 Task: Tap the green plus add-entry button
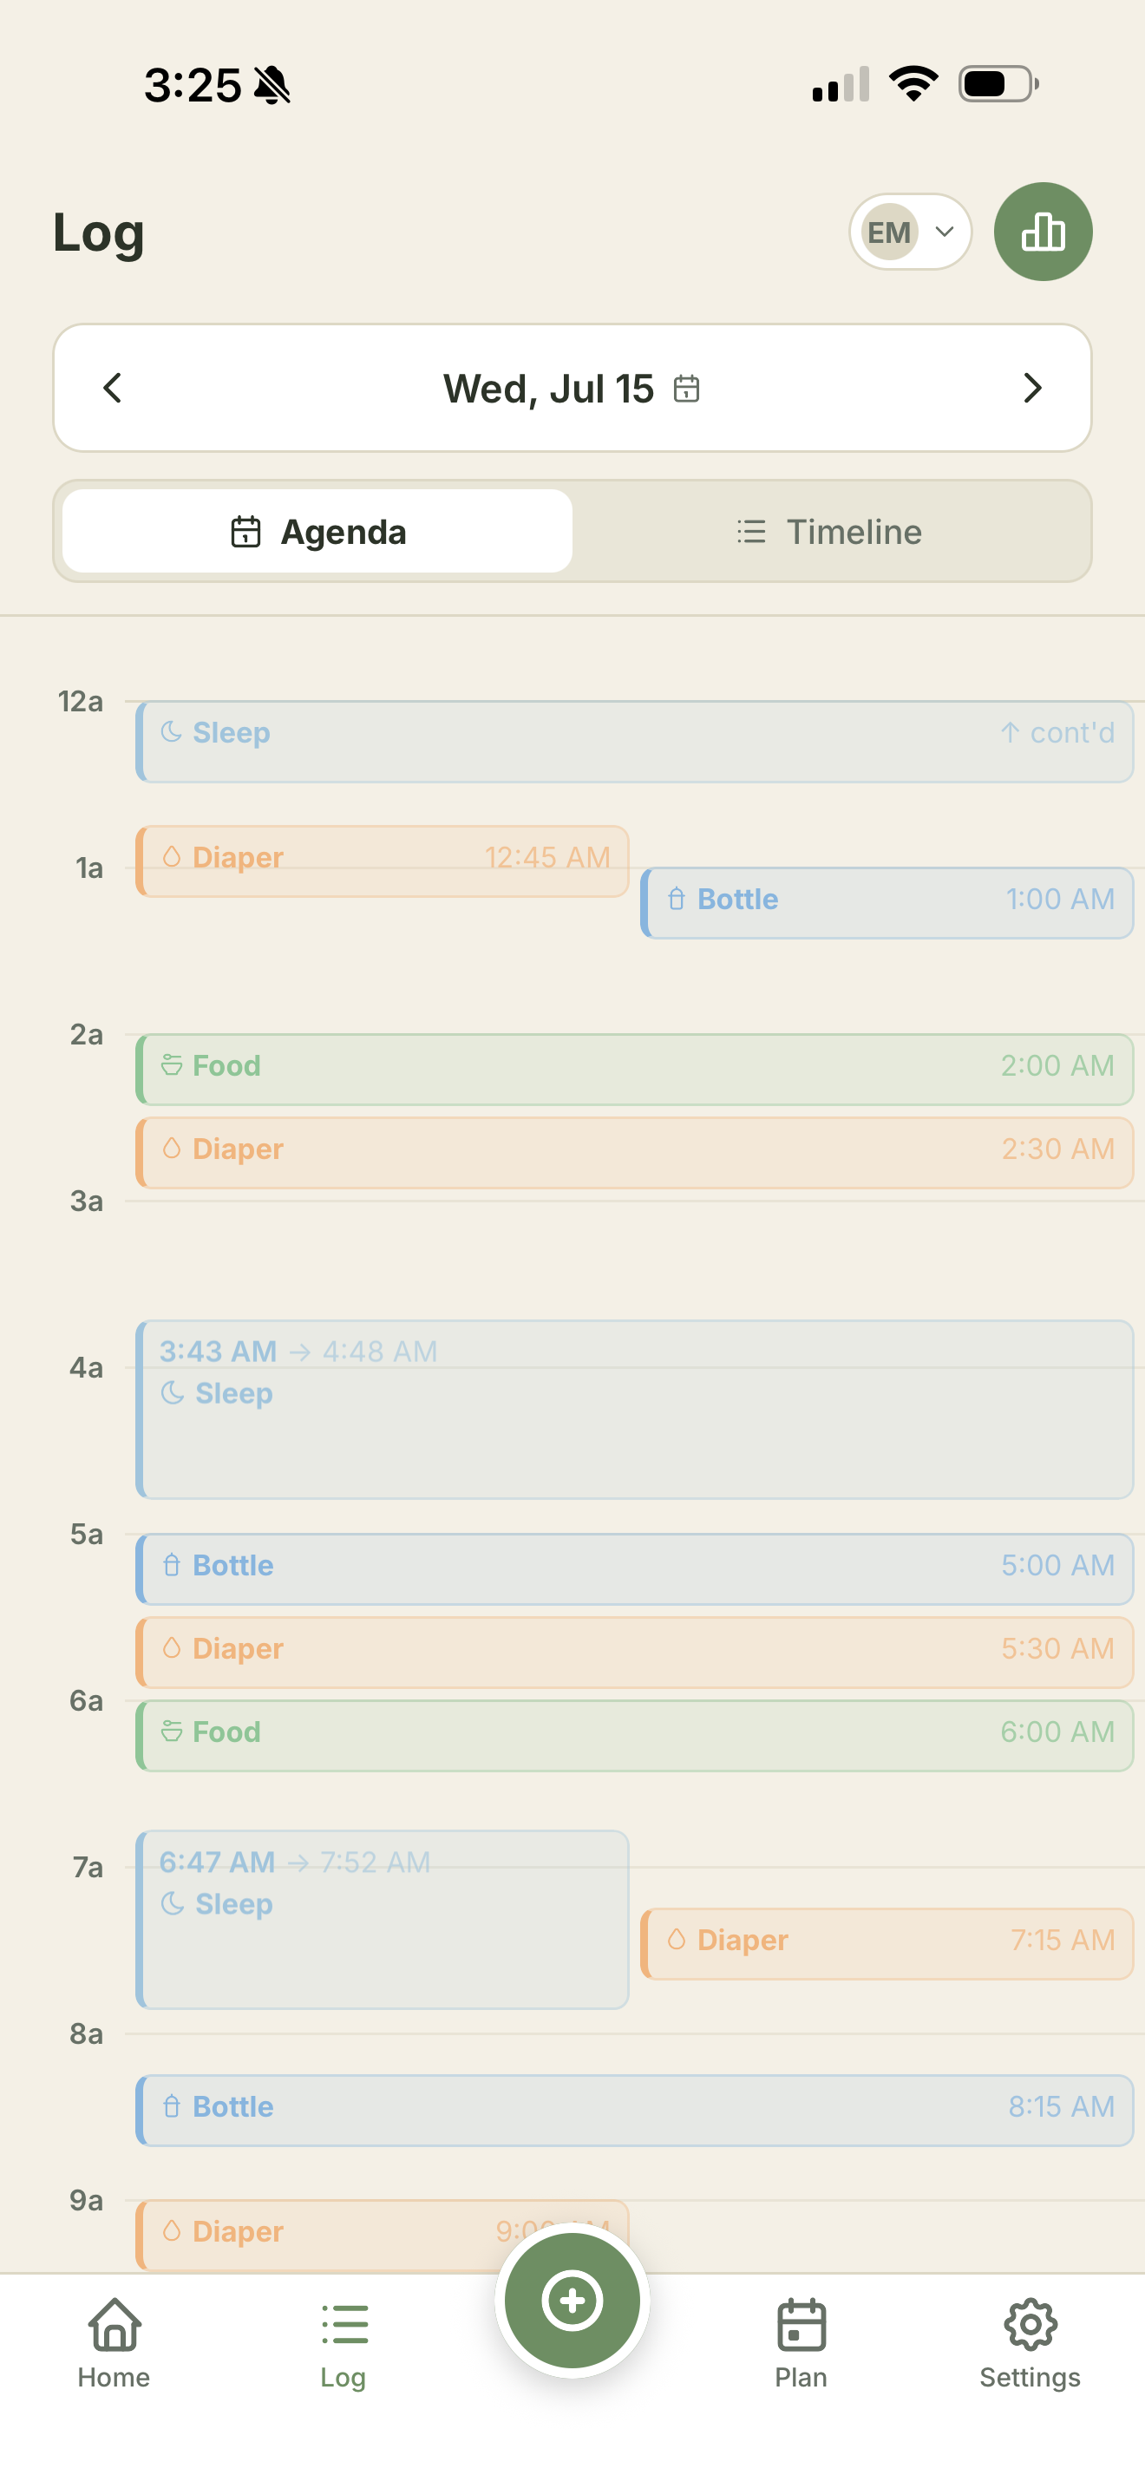pos(572,2300)
